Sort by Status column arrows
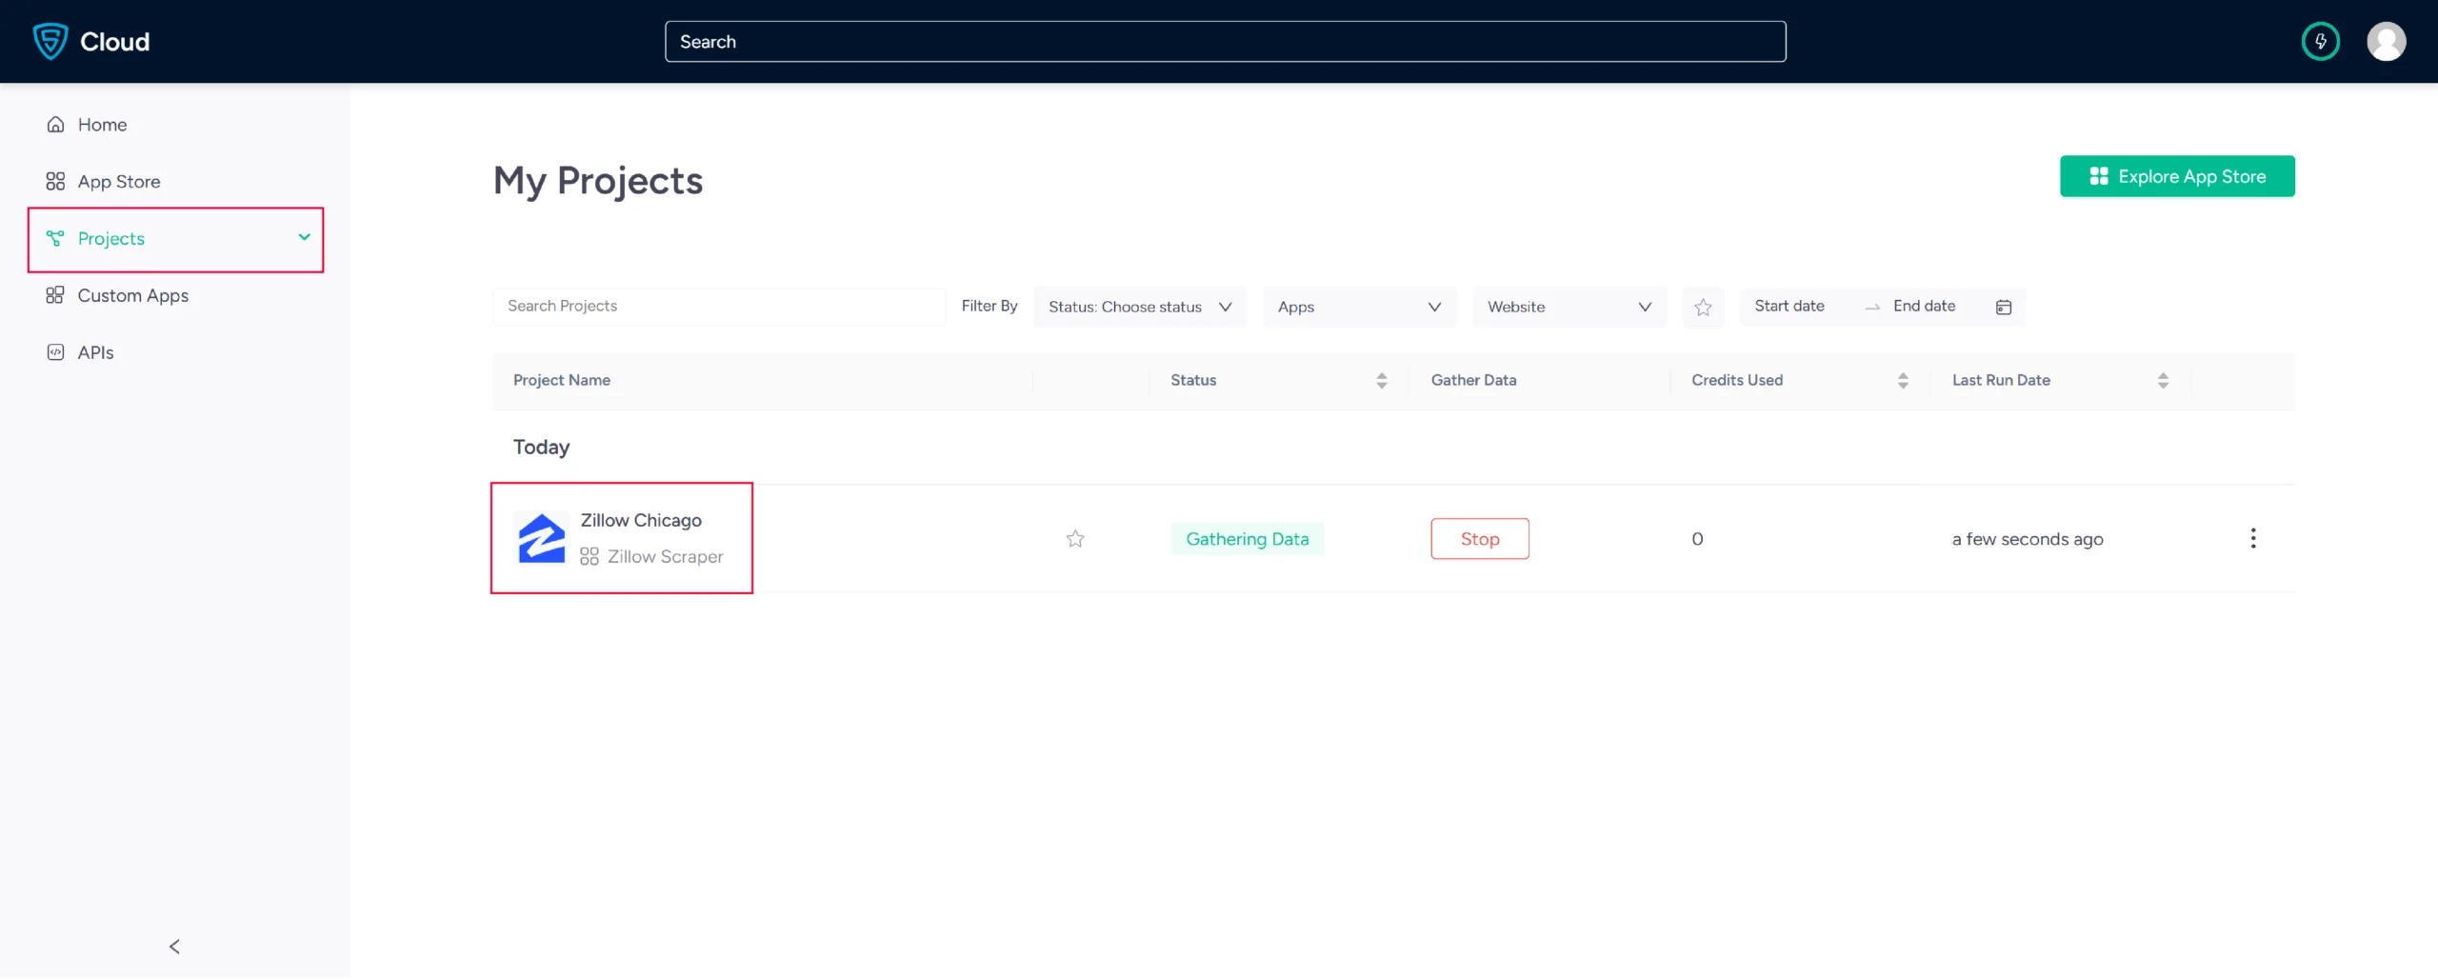This screenshot has width=2438, height=979. coord(1381,381)
